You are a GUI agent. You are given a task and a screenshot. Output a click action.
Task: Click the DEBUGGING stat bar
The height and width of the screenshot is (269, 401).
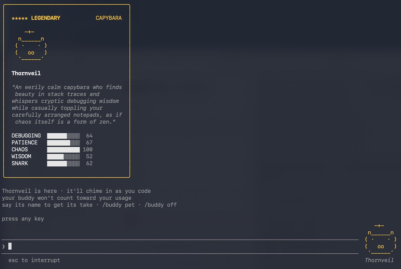63,136
